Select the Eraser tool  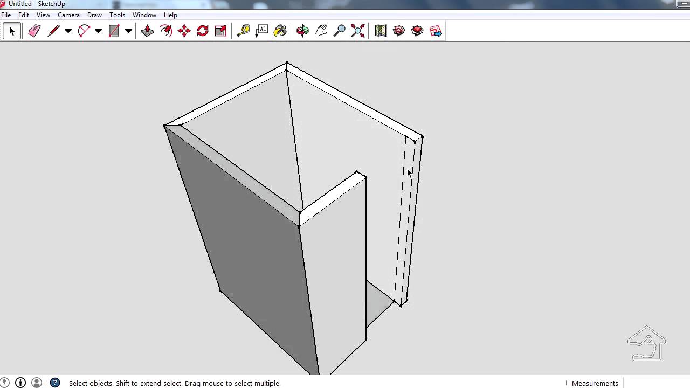34,31
